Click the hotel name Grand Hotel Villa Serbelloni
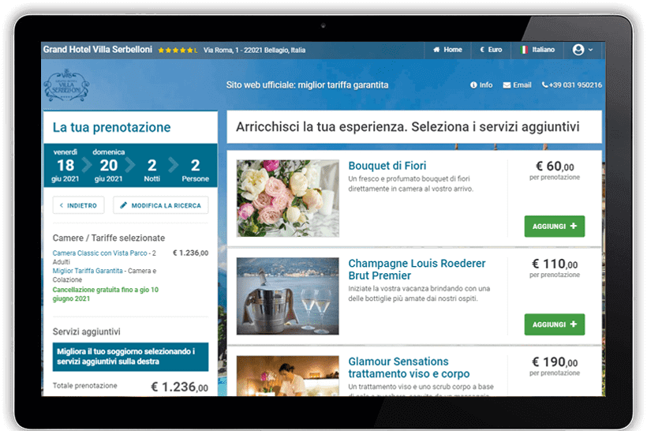This screenshot has width=647, height=431. 98,50
